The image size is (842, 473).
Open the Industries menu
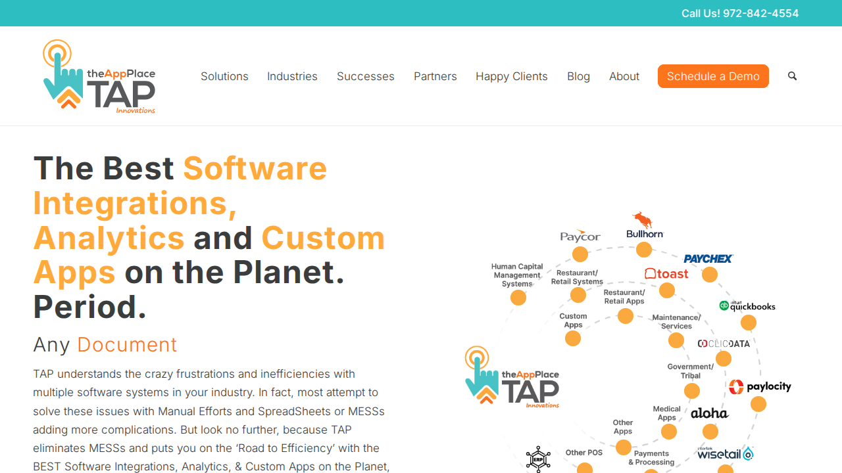(292, 76)
